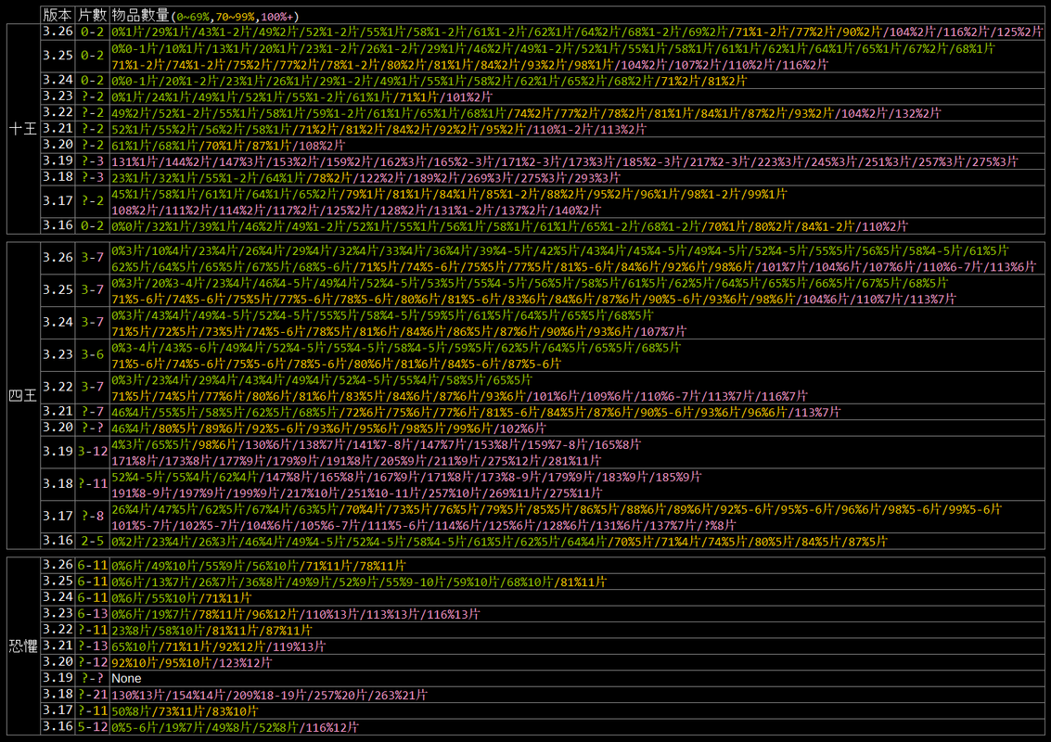
Task: Select version 3.19 in the 十王 section
Action: (58, 160)
